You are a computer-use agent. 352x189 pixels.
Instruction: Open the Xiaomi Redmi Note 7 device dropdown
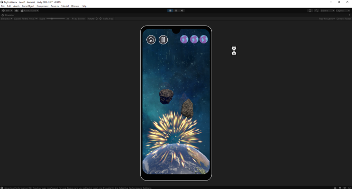pos(26,19)
